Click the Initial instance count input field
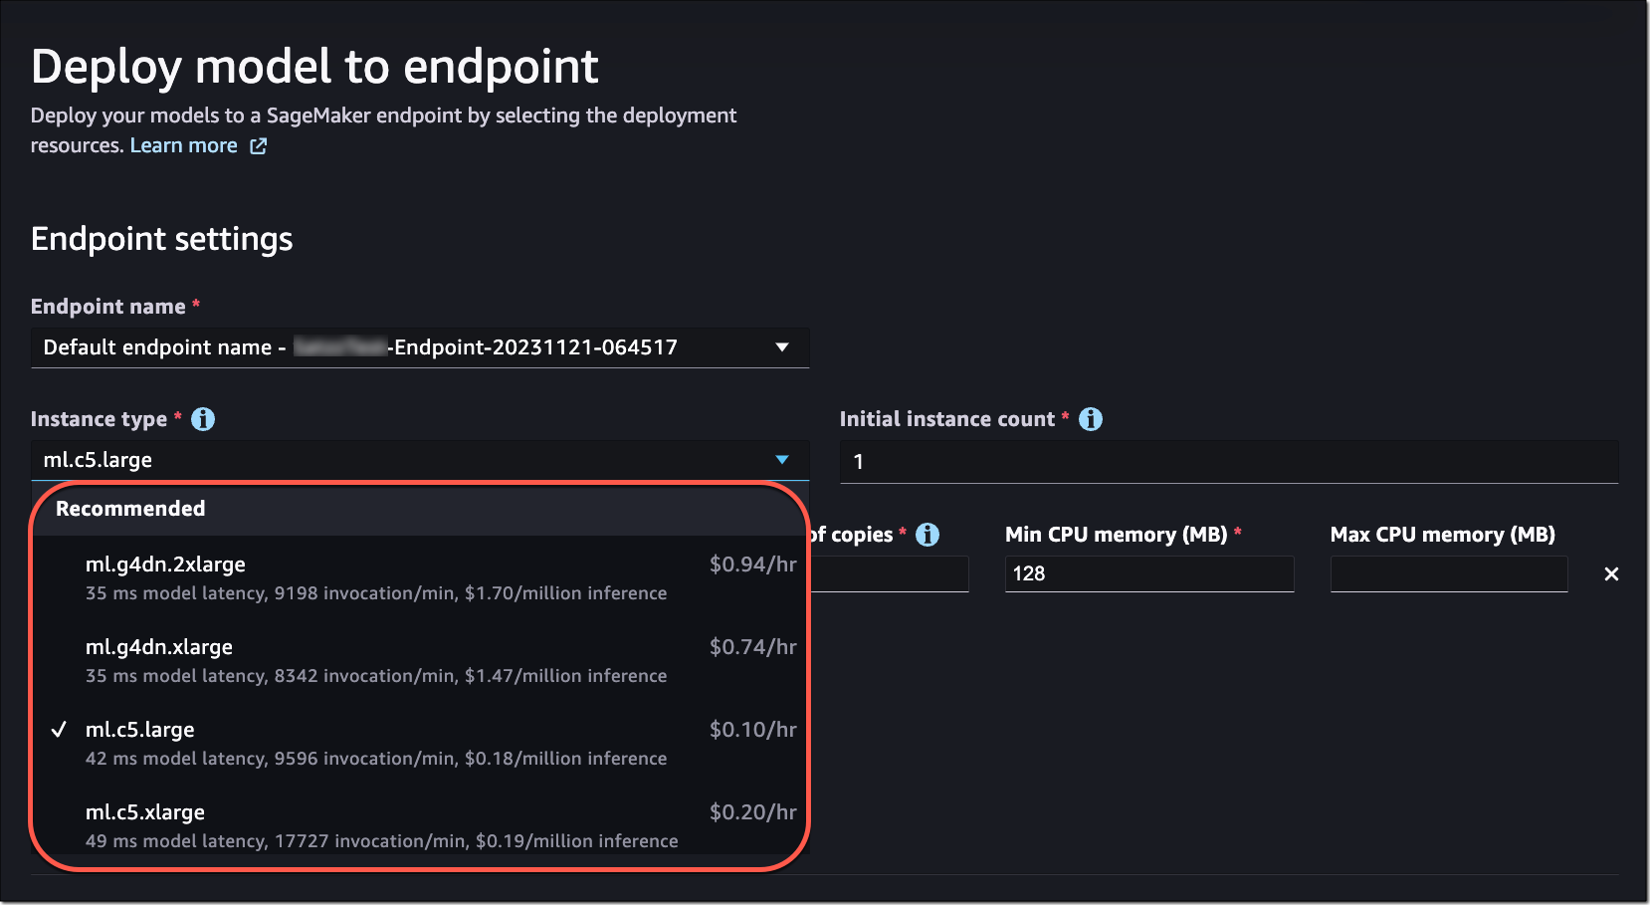The height and width of the screenshot is (905, 1650). click(x=1229, y=461)
